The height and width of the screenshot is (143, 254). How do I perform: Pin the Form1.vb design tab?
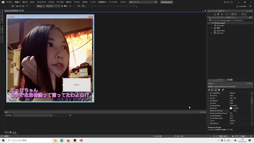click(20, 11)
